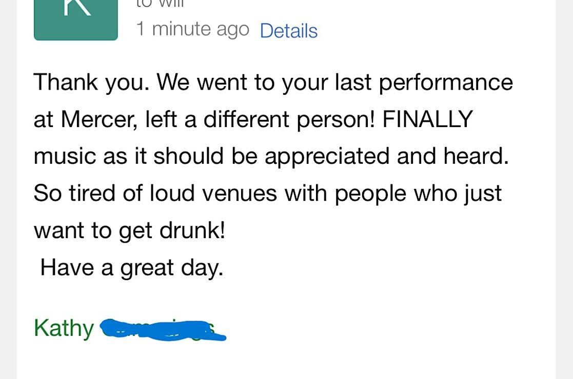
Task: Click the word 'performance' in the first line
Action: pos(446,83)
